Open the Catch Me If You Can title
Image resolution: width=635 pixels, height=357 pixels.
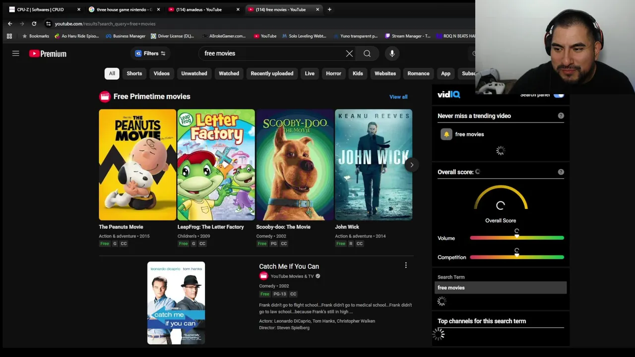[x=289, y=266]
